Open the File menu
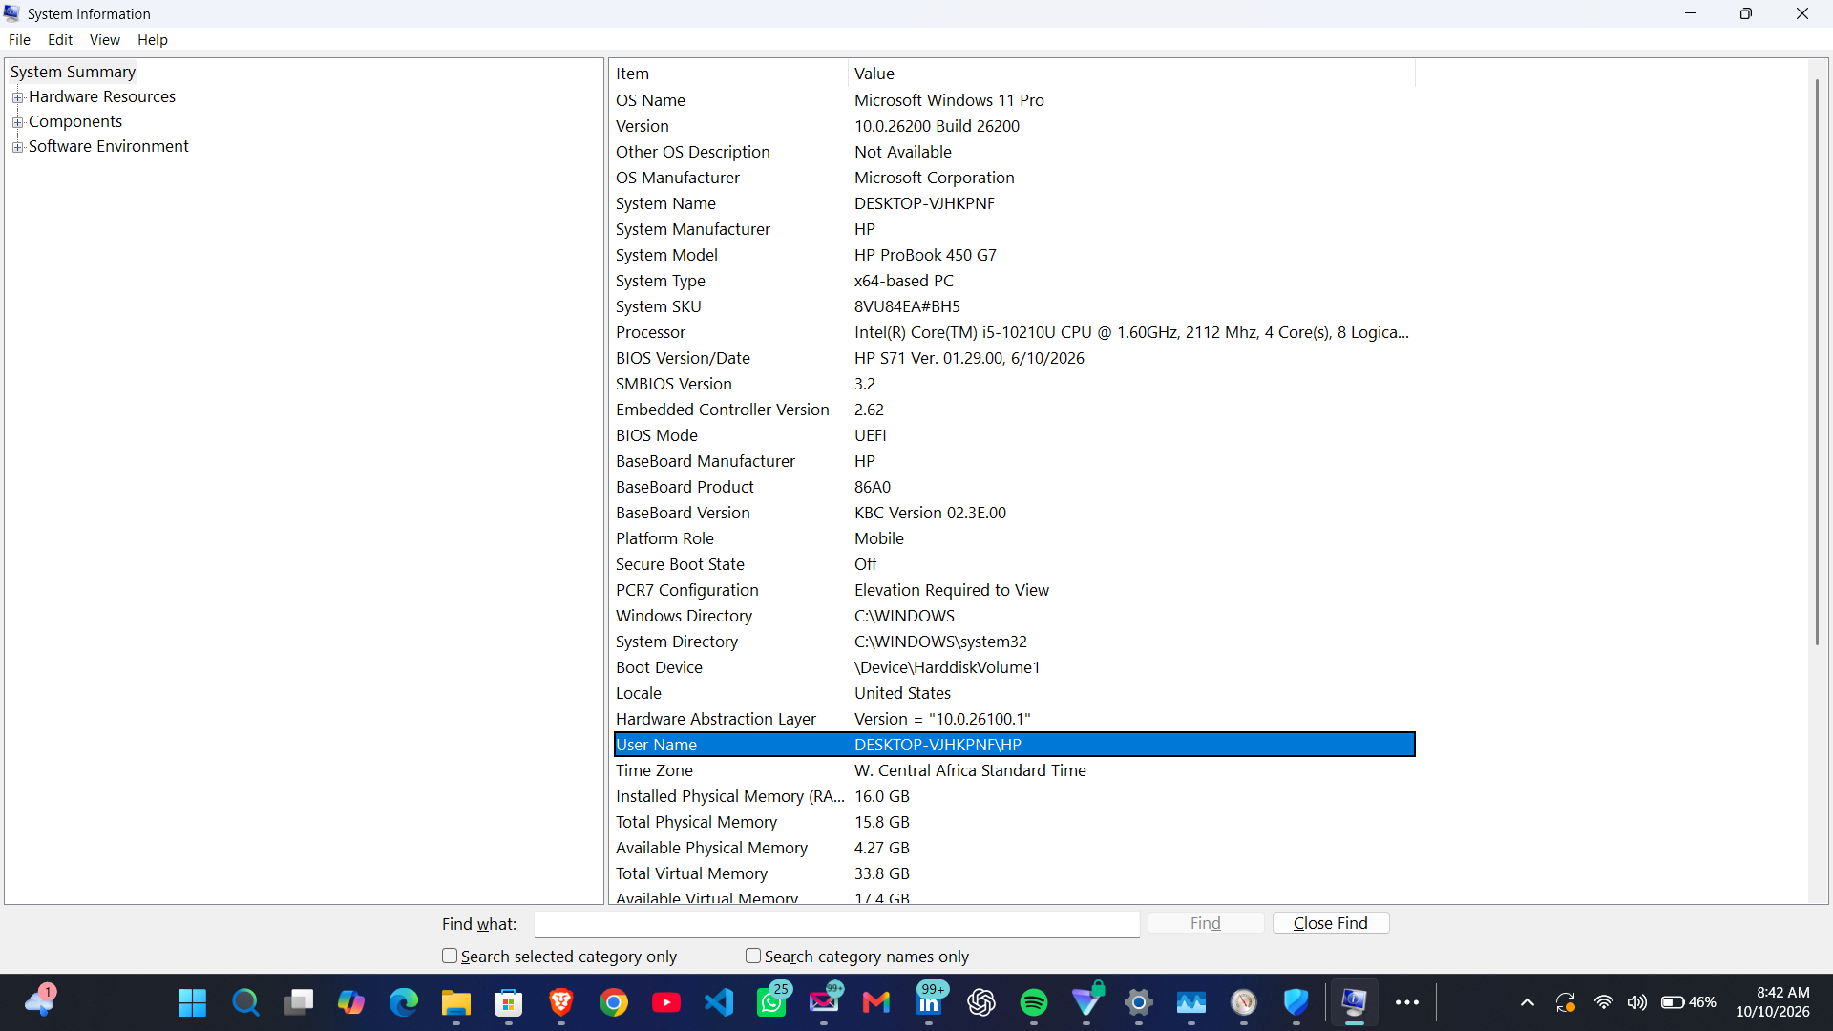 [x=19, y=40]
